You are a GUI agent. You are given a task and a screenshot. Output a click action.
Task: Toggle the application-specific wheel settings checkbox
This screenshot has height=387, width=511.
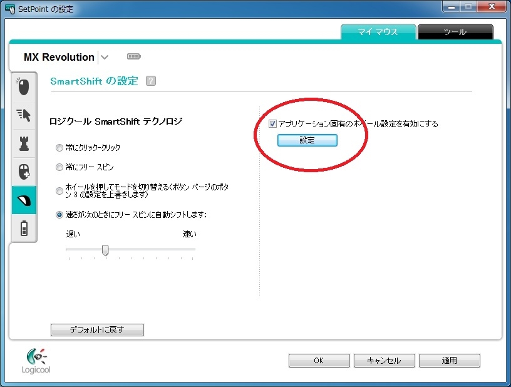pyautogui.click(x=272, y=124)
